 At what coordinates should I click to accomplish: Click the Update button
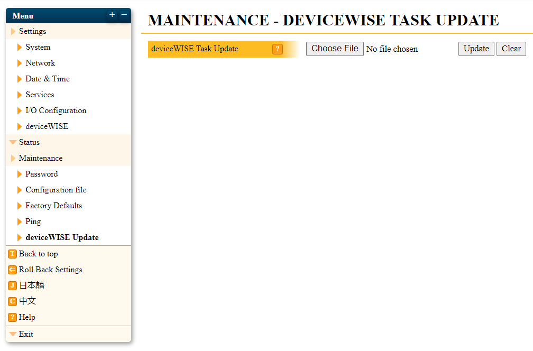476,49
